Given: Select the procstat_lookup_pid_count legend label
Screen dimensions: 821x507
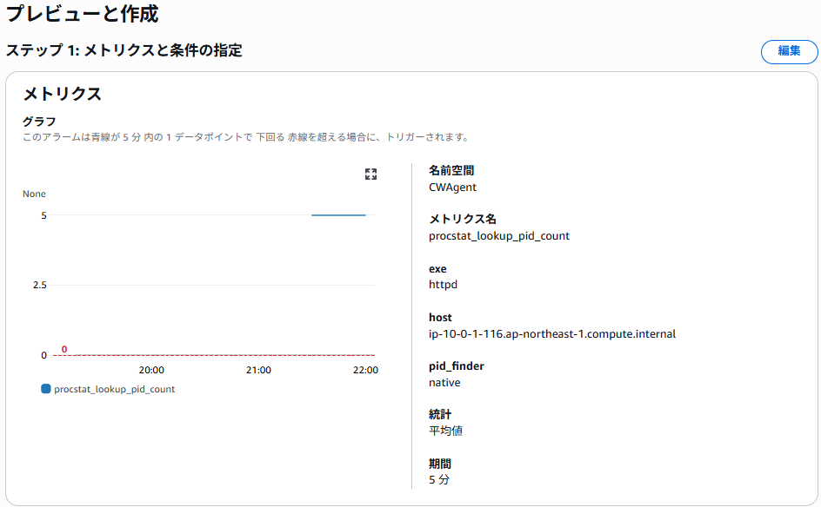Looking at the screenshot, I should click(x=114, y=390).
